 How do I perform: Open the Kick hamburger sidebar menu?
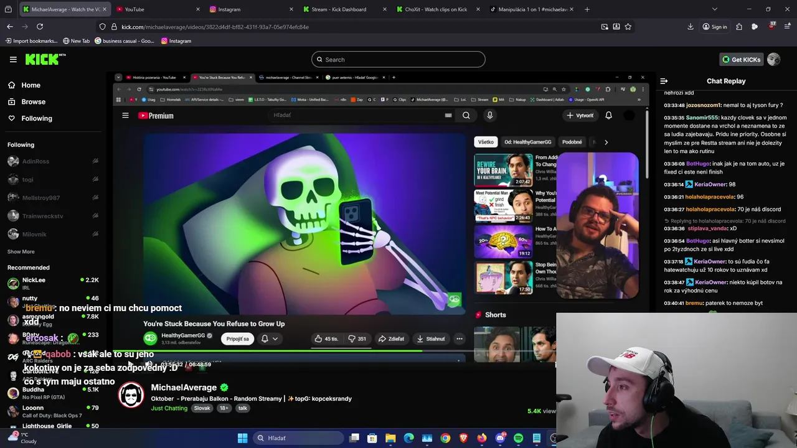pyautogui.click(x=13, y=60)
